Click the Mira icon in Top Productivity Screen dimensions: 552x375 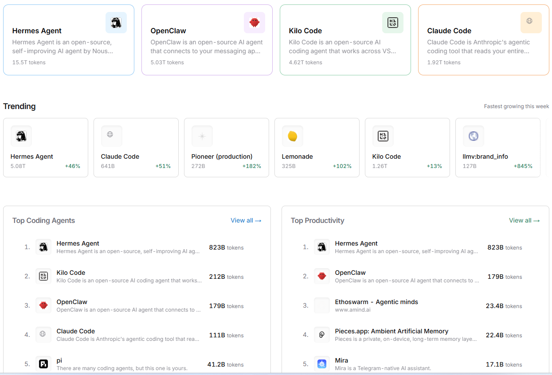coord(322,364)
